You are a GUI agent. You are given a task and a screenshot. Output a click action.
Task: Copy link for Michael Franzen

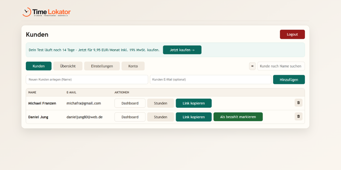pos(194,103)
